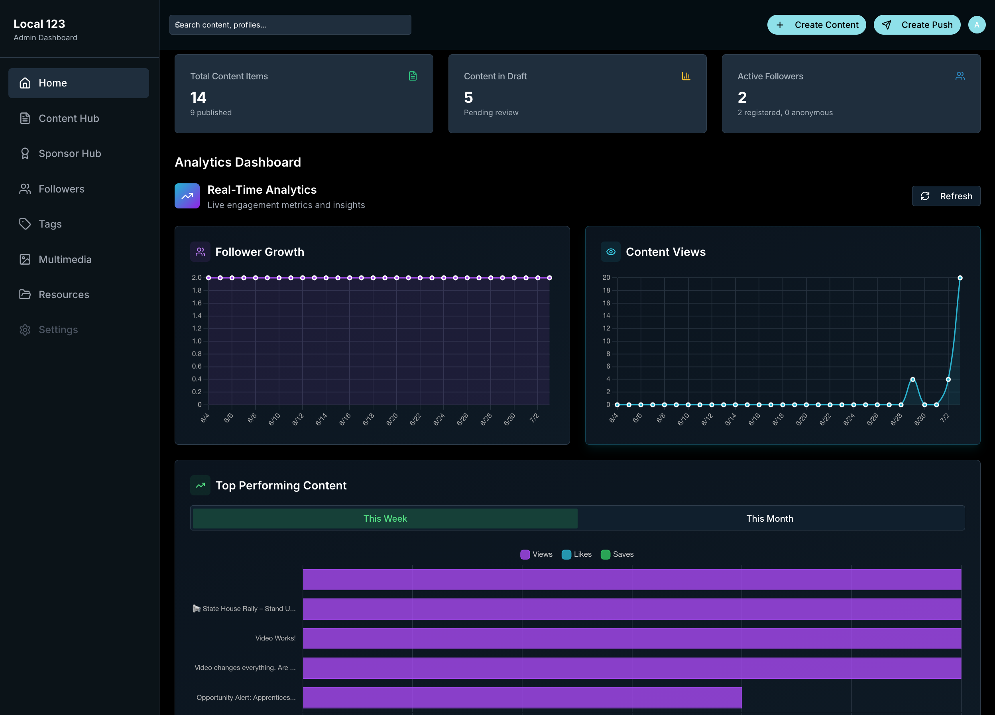Click the Content Views peak data point
995x715 pixels.
point(960,278)
